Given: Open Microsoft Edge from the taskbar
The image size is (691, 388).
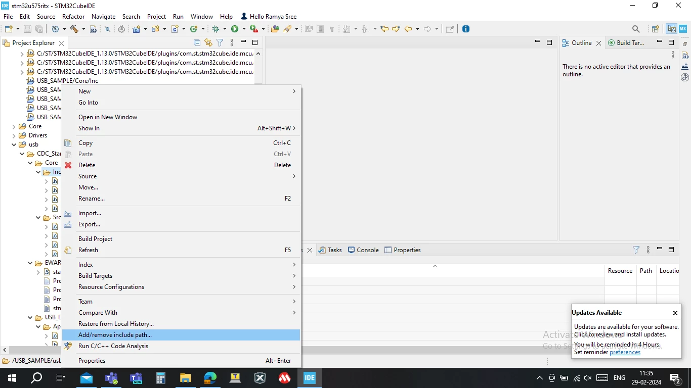Looking at the screenshot, I should coord(210,378).
